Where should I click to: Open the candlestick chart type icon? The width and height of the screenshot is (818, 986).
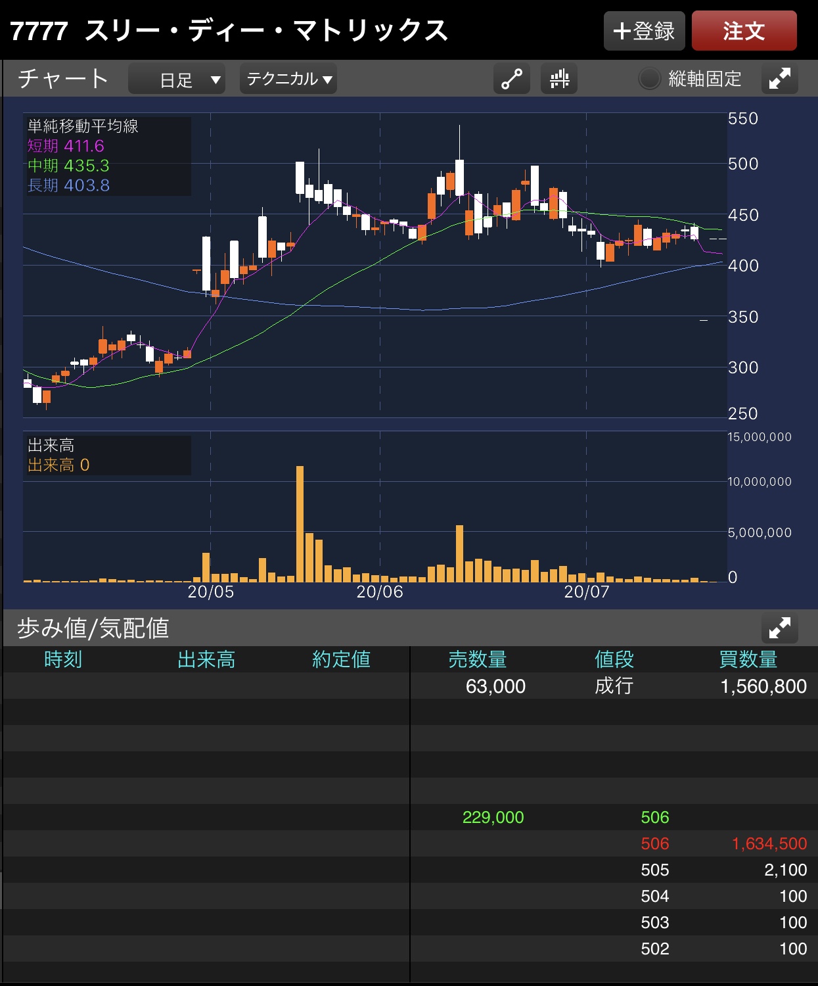pyautogui.click(x=559, y=79)
